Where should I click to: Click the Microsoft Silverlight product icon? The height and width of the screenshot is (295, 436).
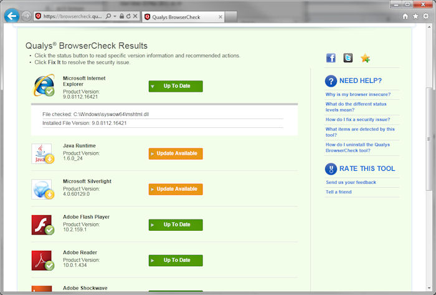pos(42,189)
